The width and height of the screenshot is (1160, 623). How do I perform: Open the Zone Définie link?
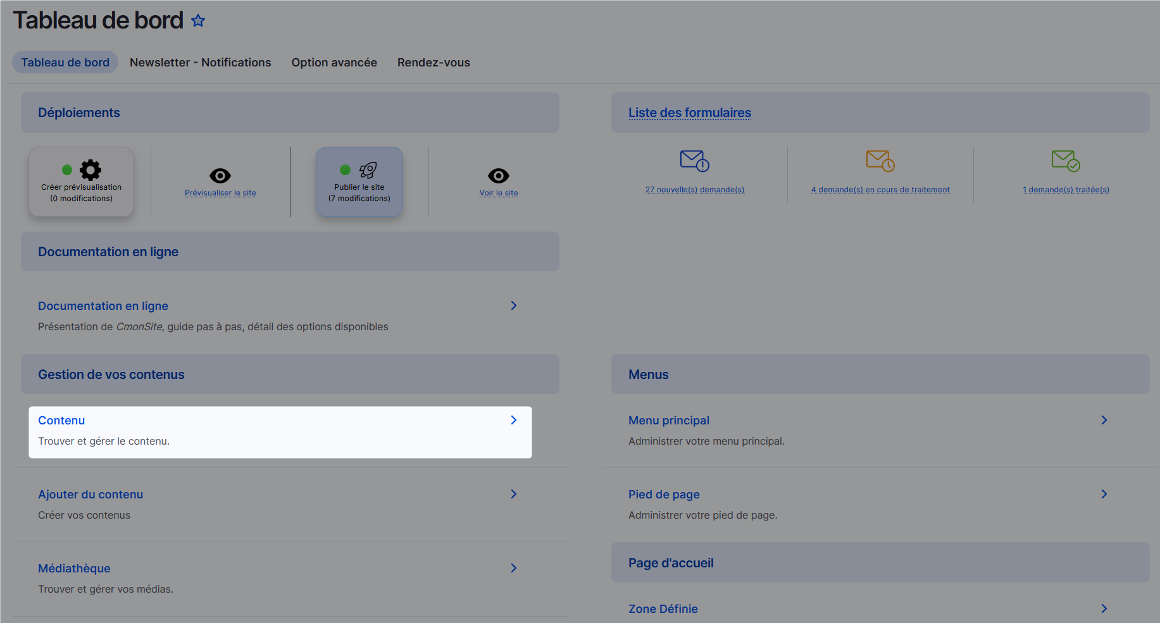tap(663, 608)
